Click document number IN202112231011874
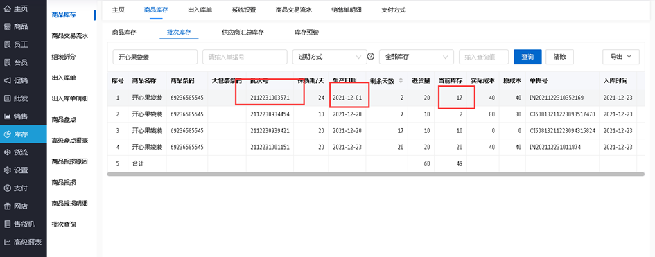Image resolution: width=655 pixels, height=257 pixels. coord(554,148)
